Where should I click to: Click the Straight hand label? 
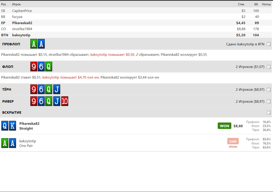click(x=26, y=128)
